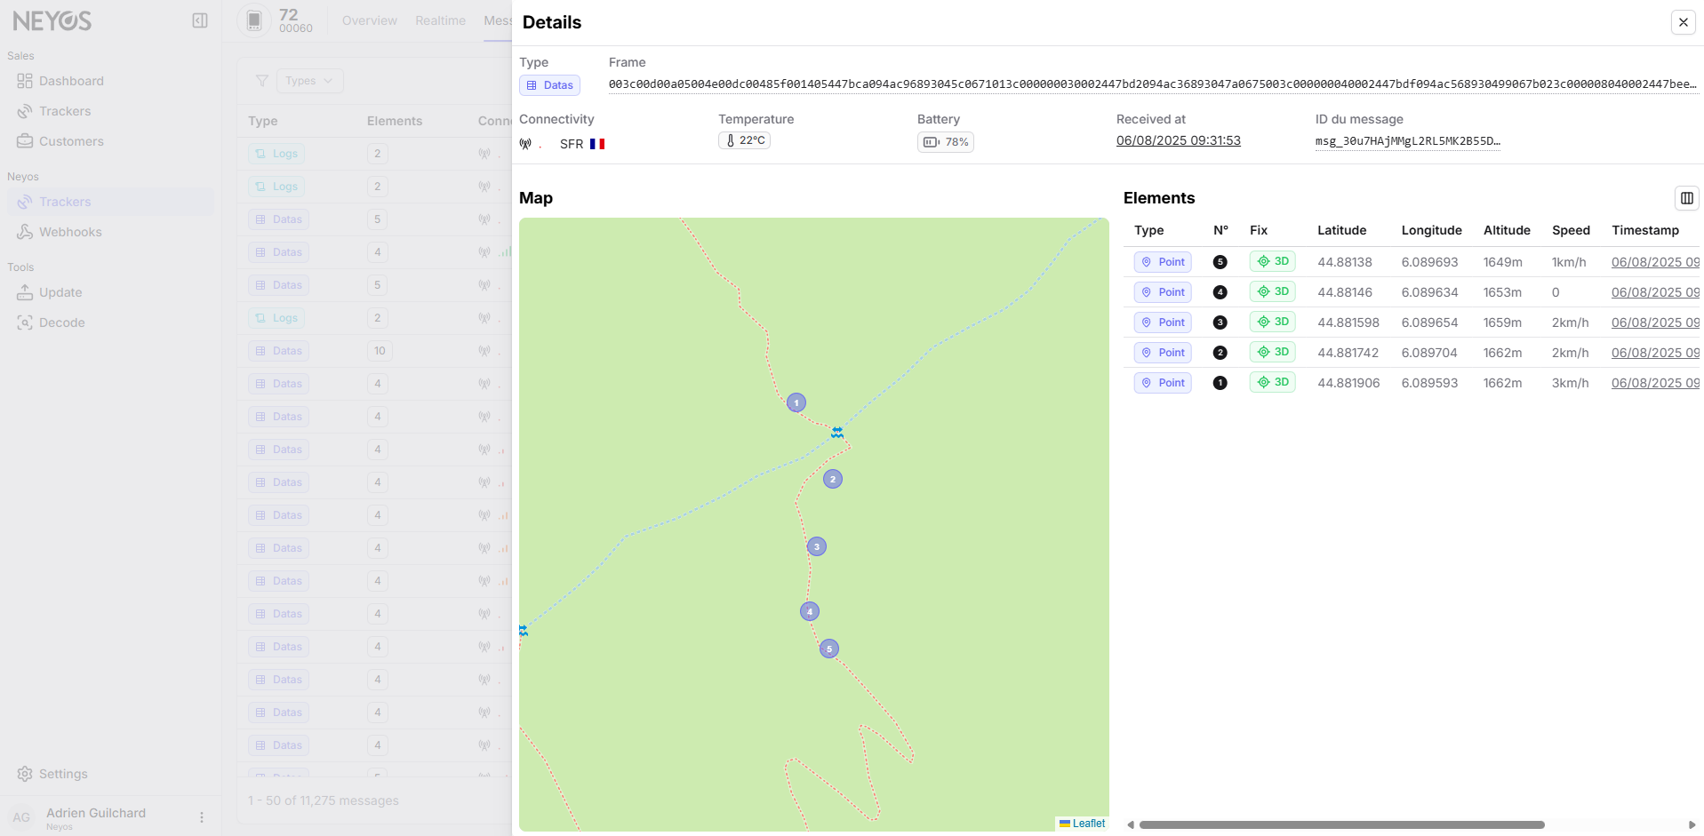Go to Webhooks in sidebar
1704x836 pixels.
pyautogui.click(x=70, y=232)
